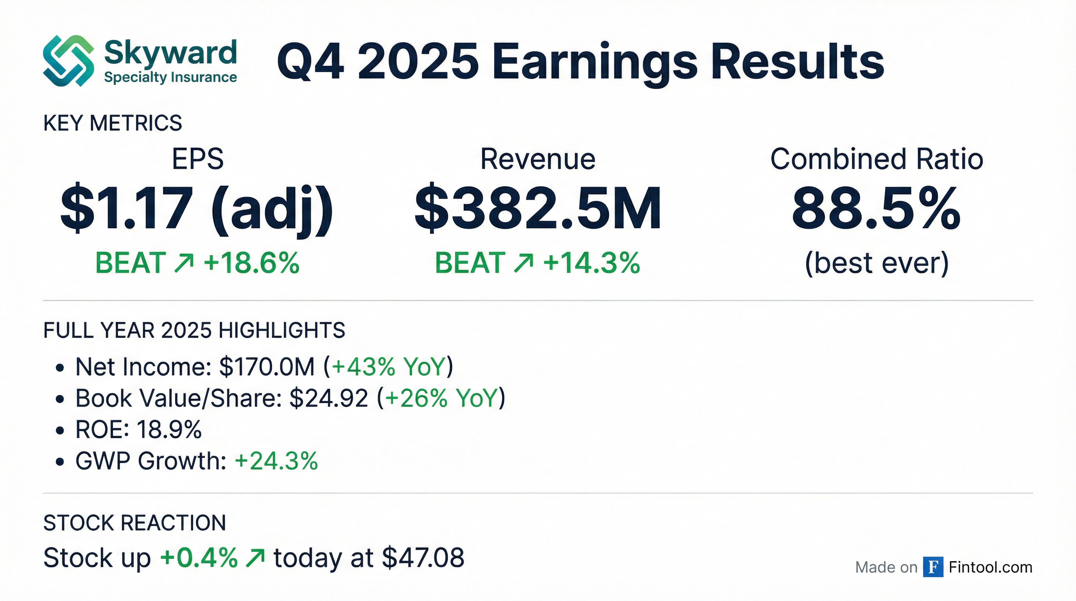This screenshot has height=601, width=1076.
Task: Click the green arrow beside the Revenue BEAT
Action: click(x=524, y=263)
